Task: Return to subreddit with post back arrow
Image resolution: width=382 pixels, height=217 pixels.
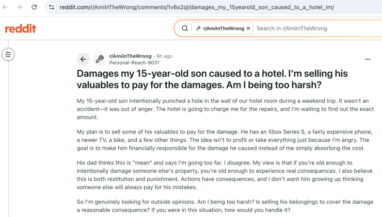Action: click(83, 59)
